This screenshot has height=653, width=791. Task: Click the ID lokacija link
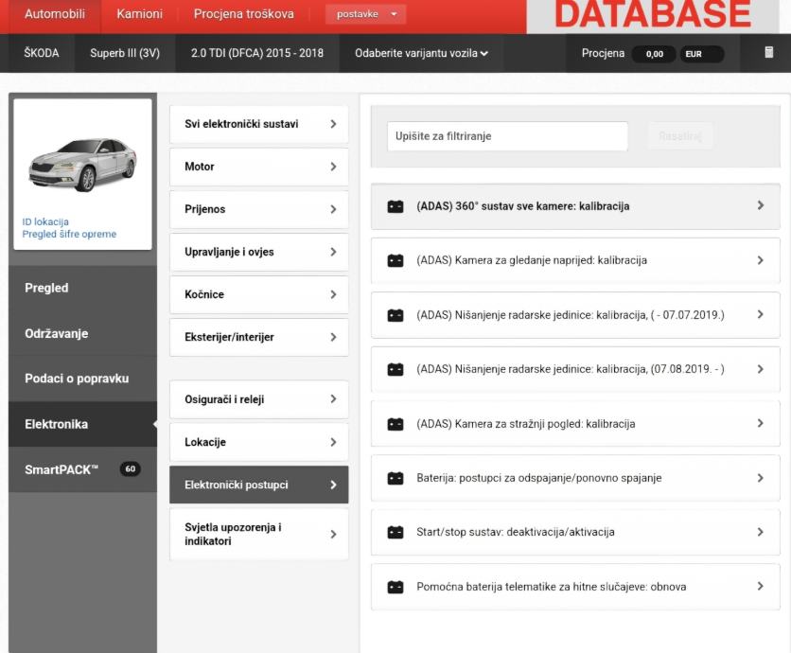45,222
